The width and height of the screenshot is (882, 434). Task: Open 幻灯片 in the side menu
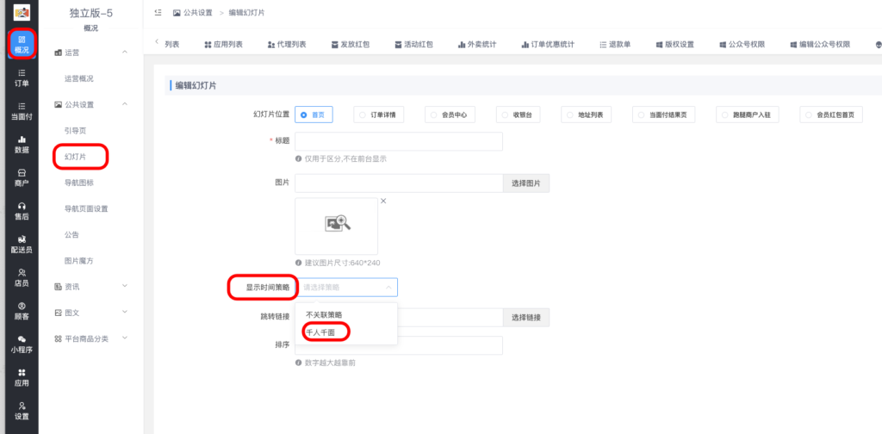pos(76,156)
